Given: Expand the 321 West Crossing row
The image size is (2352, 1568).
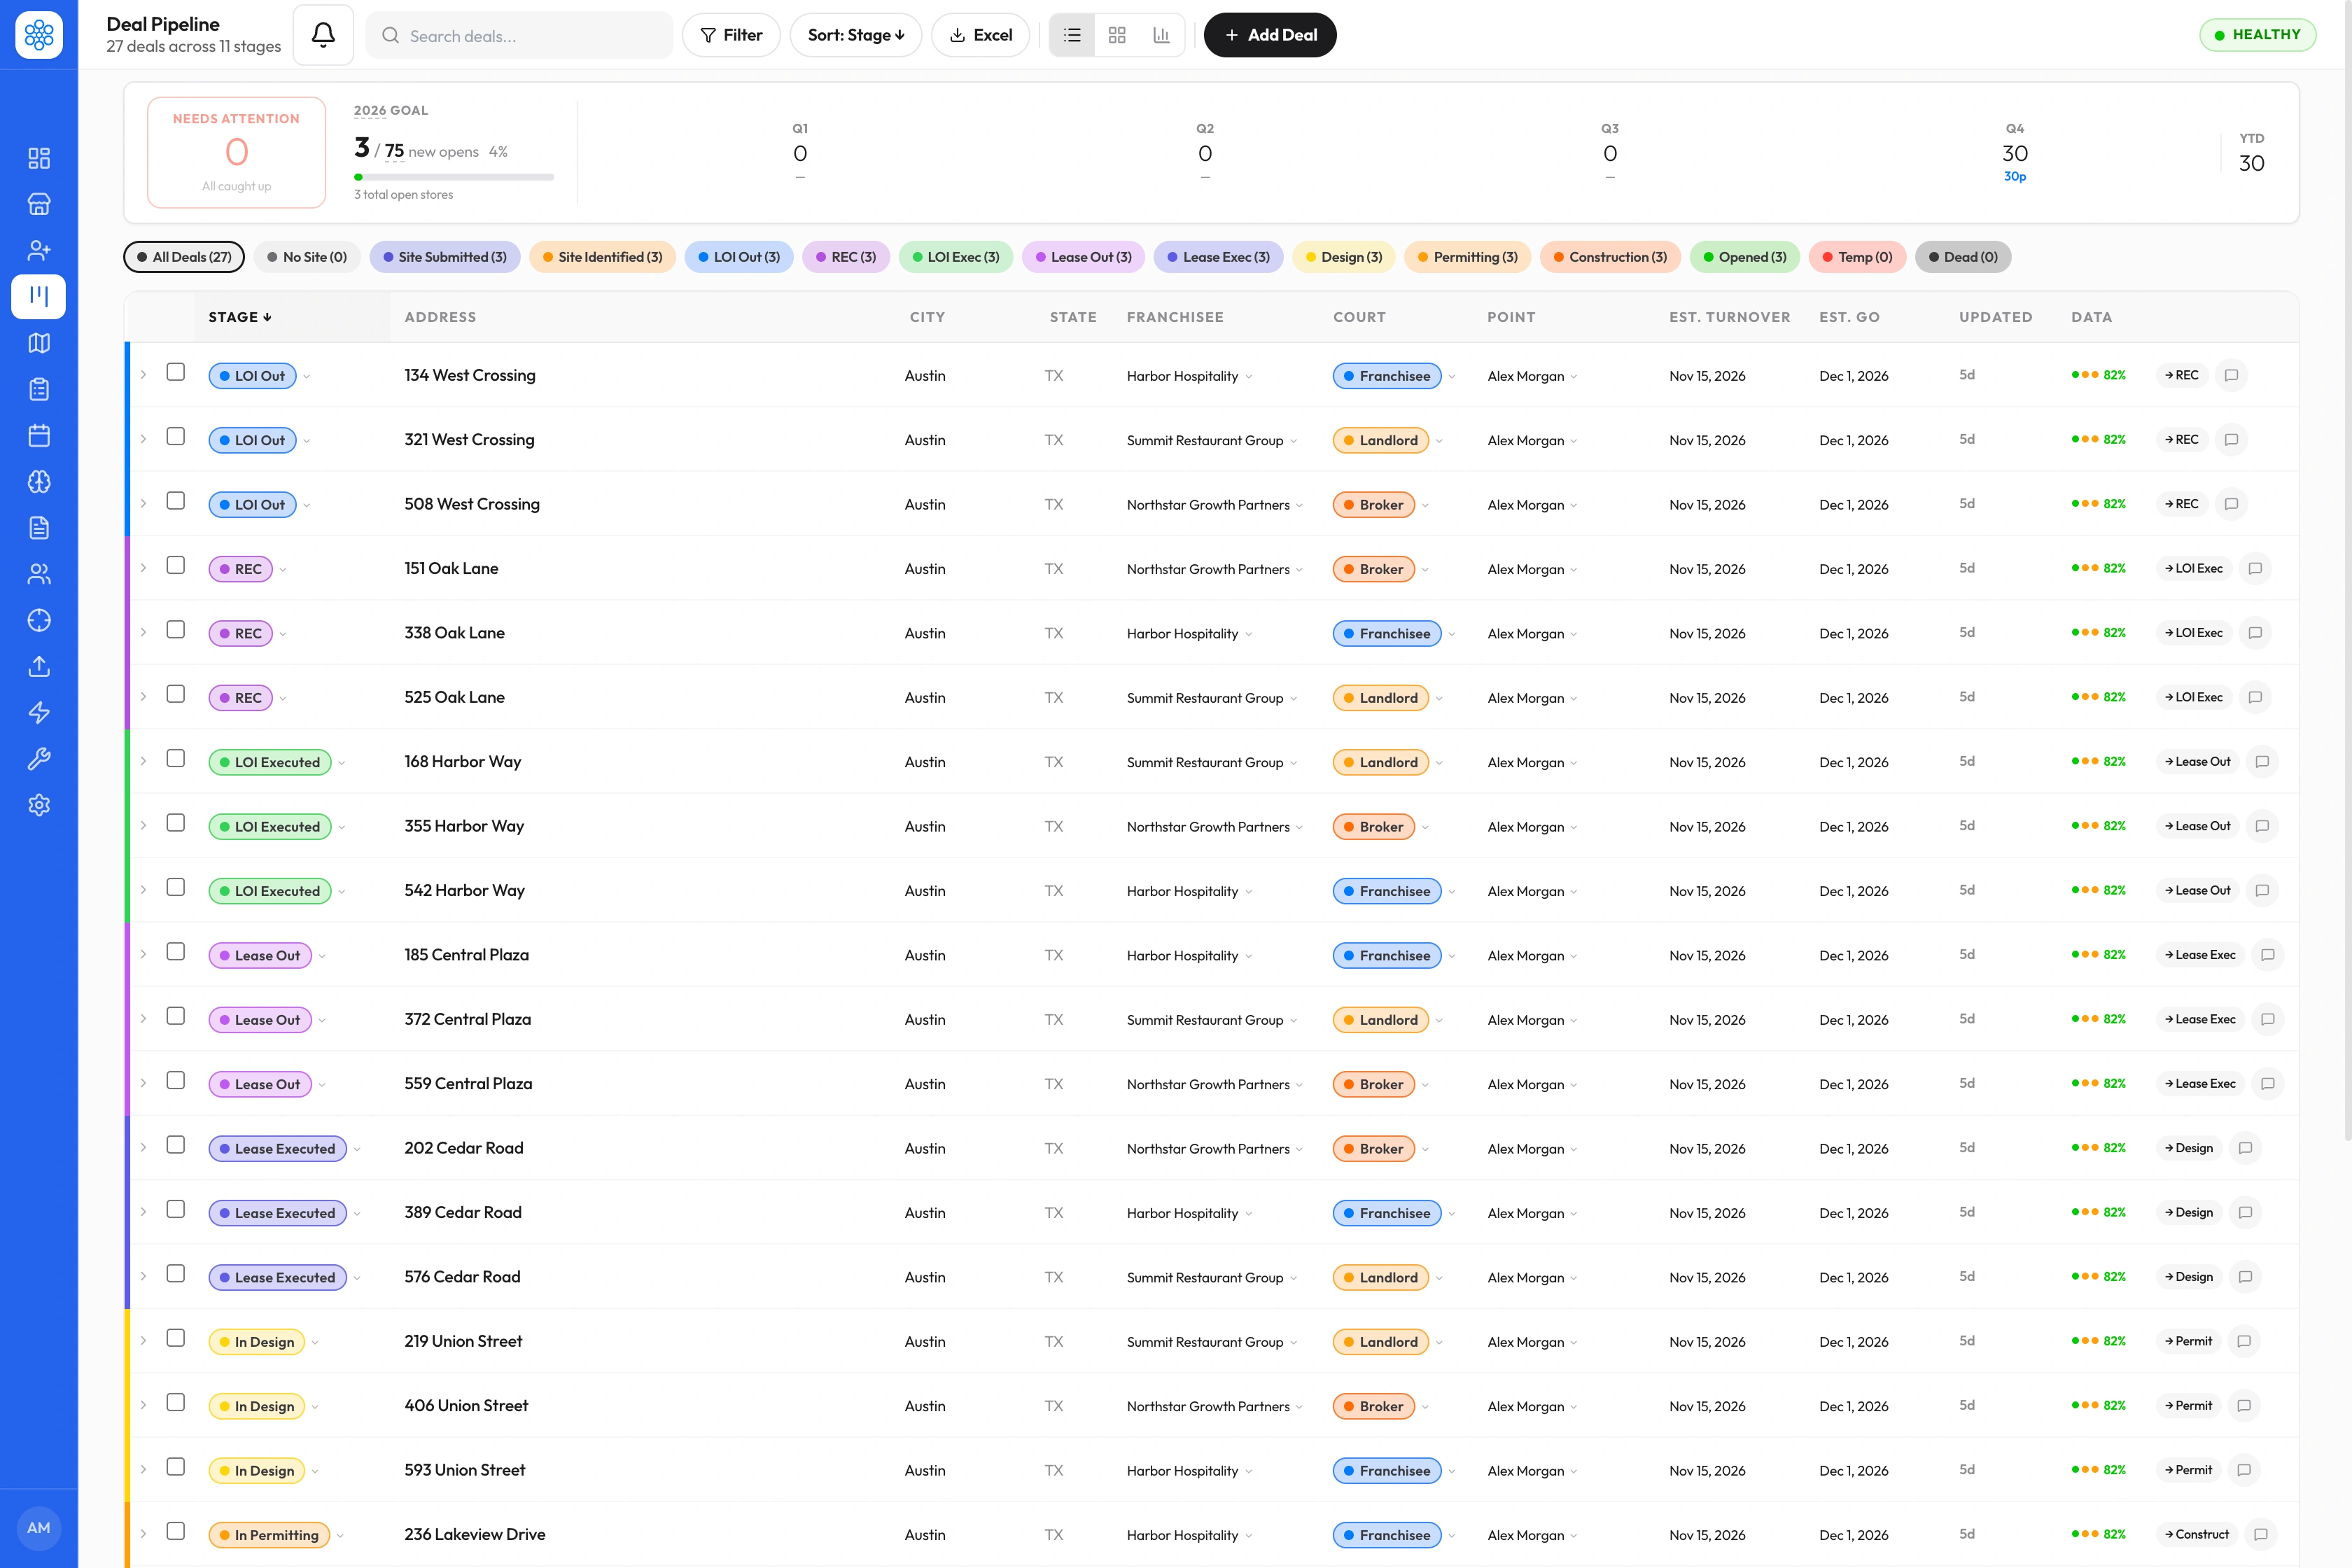Looking at the screenshot, I should click(x=143, y=439).
